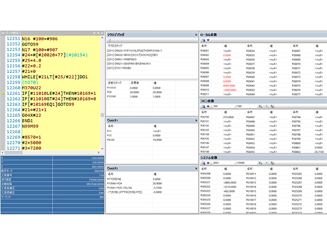Click common variable #00100 value 270.0000
This screenshot has width=327, height=245.
(228, 117)
